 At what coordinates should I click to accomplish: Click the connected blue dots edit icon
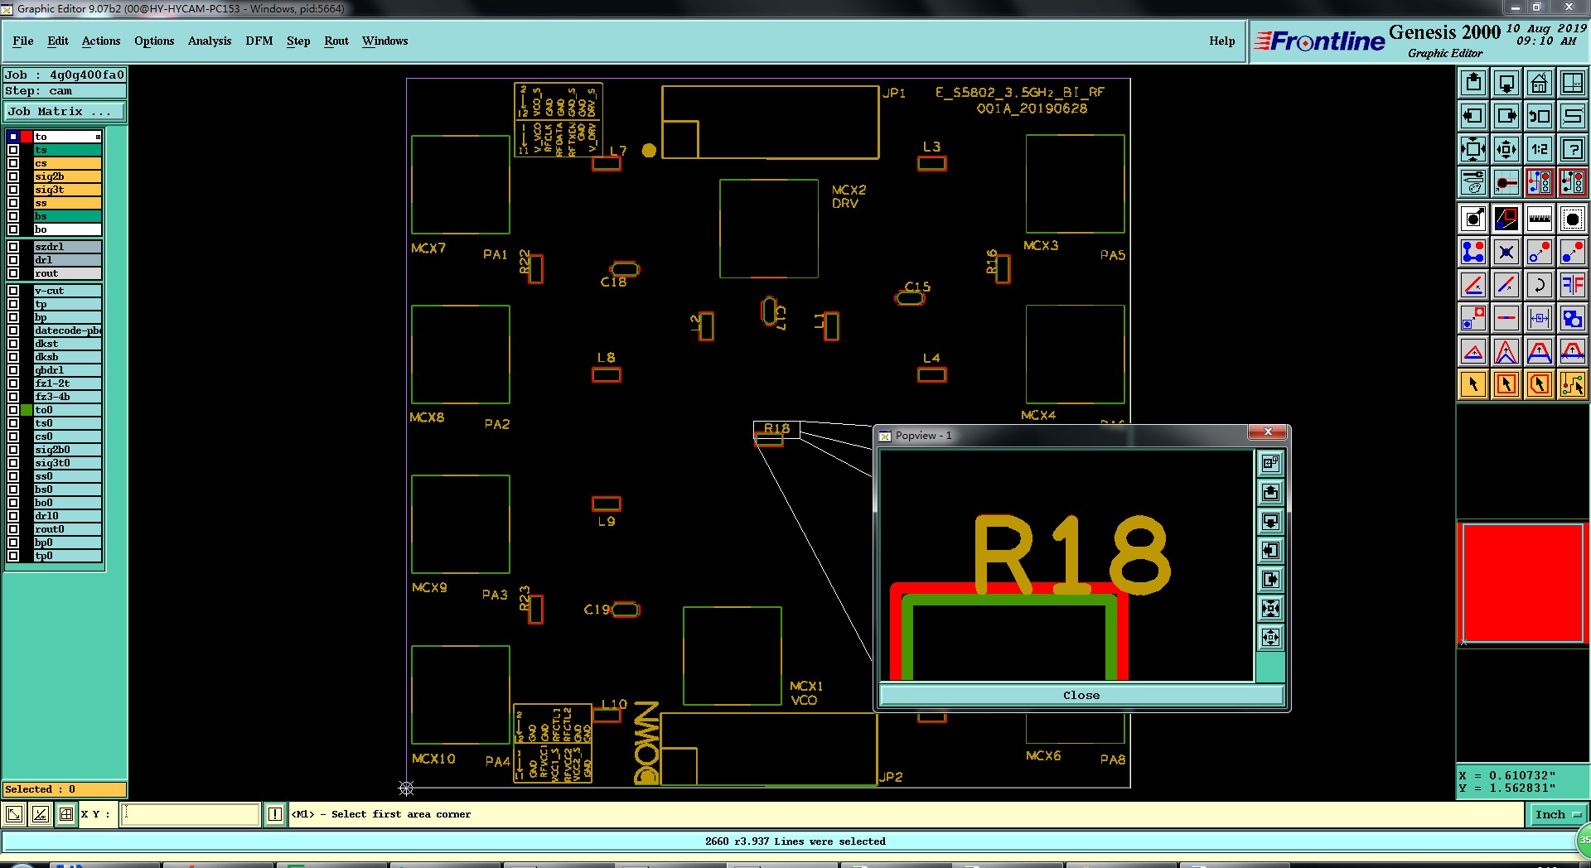(x=1473, y=252)
